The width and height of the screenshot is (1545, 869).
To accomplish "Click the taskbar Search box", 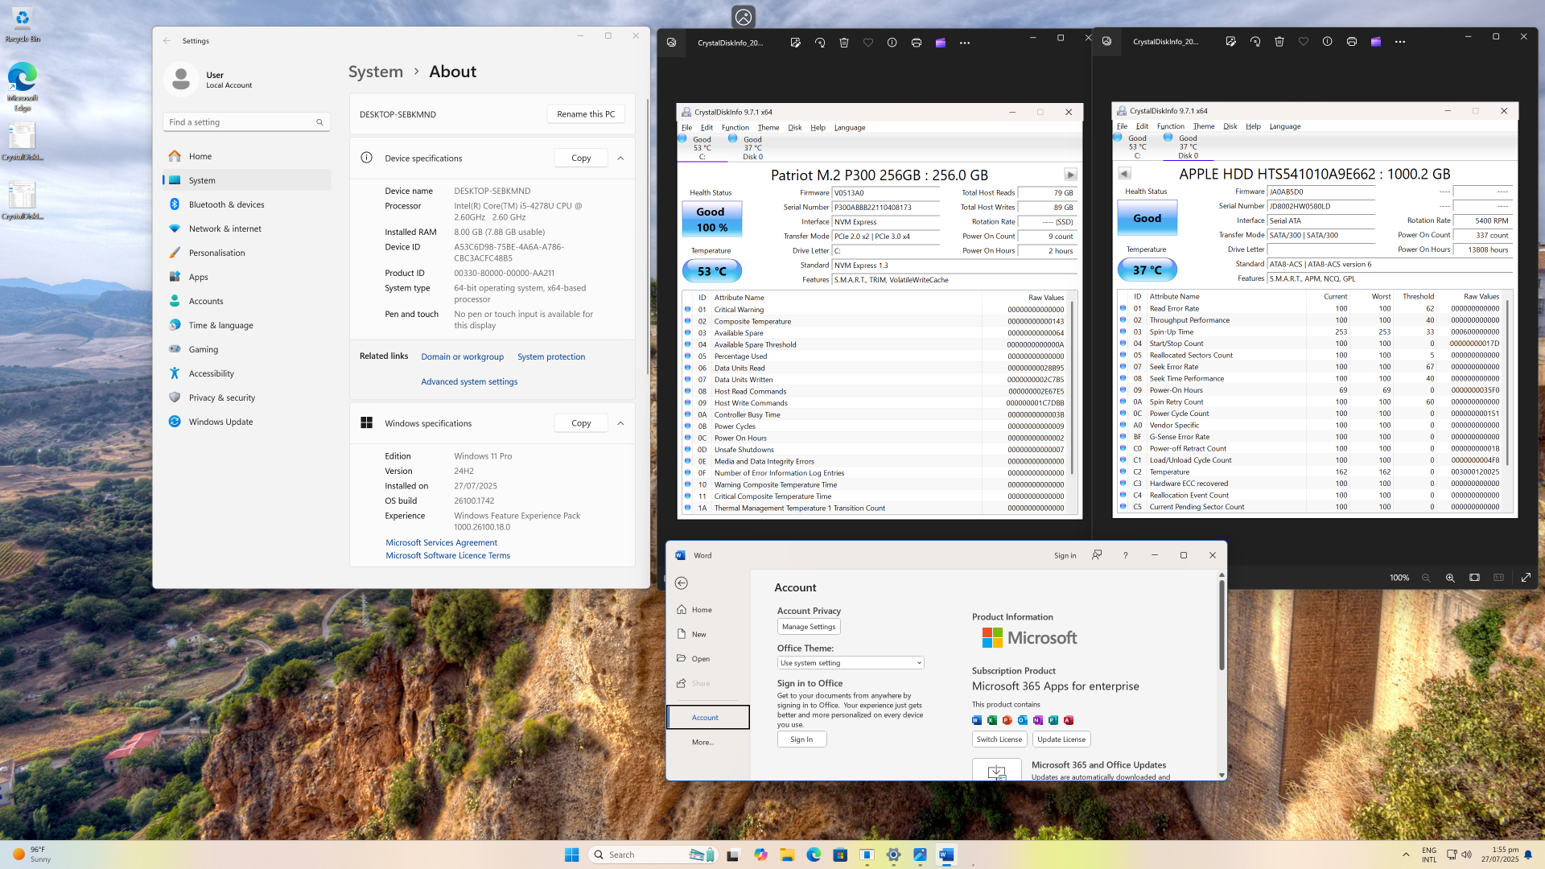I will [652, 855].
